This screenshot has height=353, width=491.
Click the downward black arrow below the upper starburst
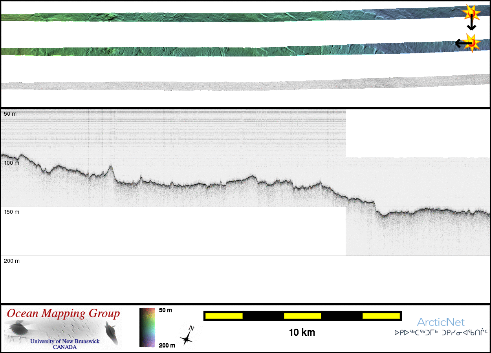click(x=471, y=24)
